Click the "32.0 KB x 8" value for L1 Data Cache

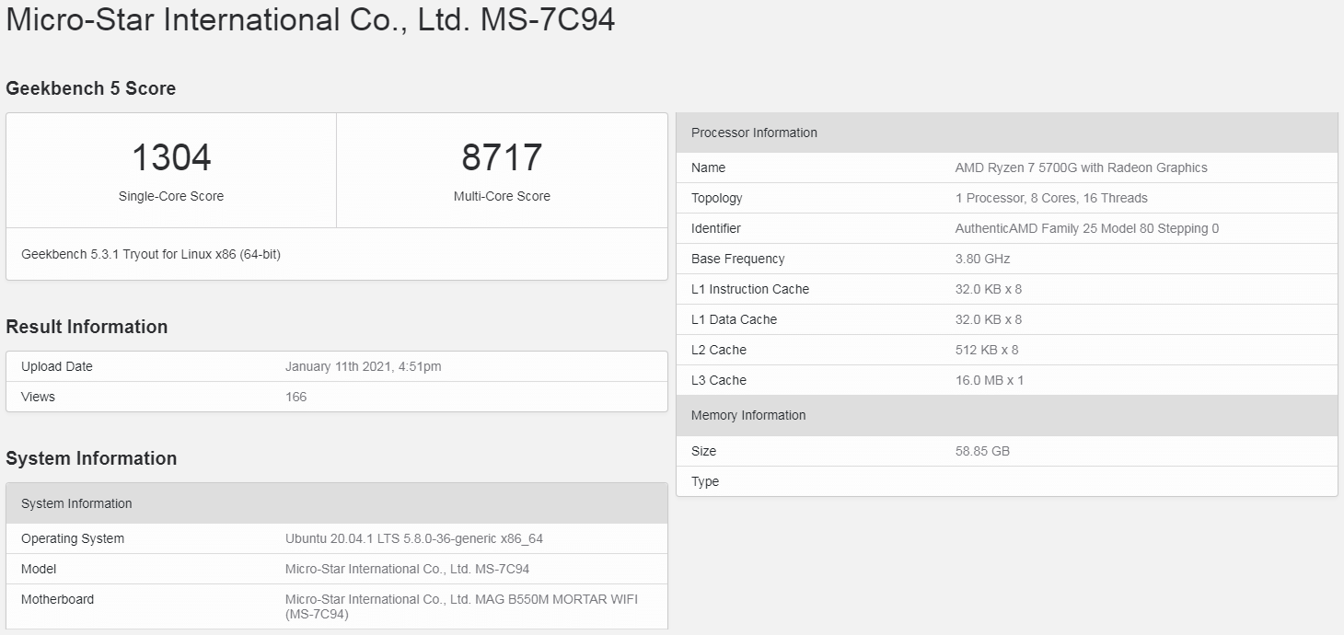pos(989,319)
